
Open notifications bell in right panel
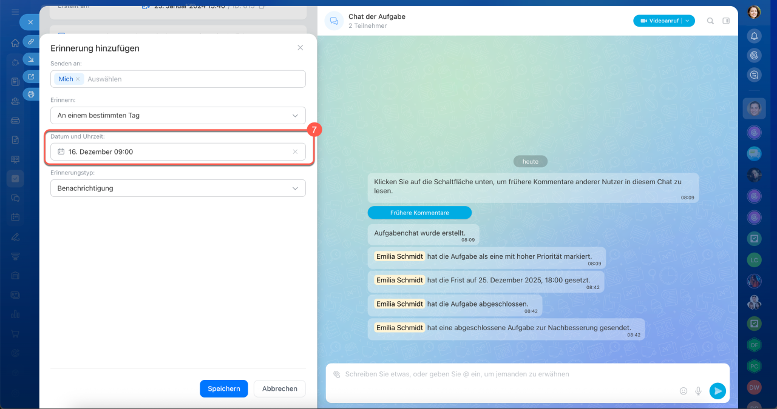point(754,36)
